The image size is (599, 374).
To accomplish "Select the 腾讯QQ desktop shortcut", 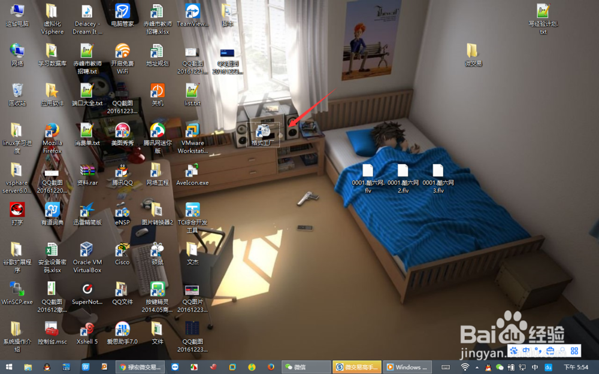I will click(x=122, y=174).
